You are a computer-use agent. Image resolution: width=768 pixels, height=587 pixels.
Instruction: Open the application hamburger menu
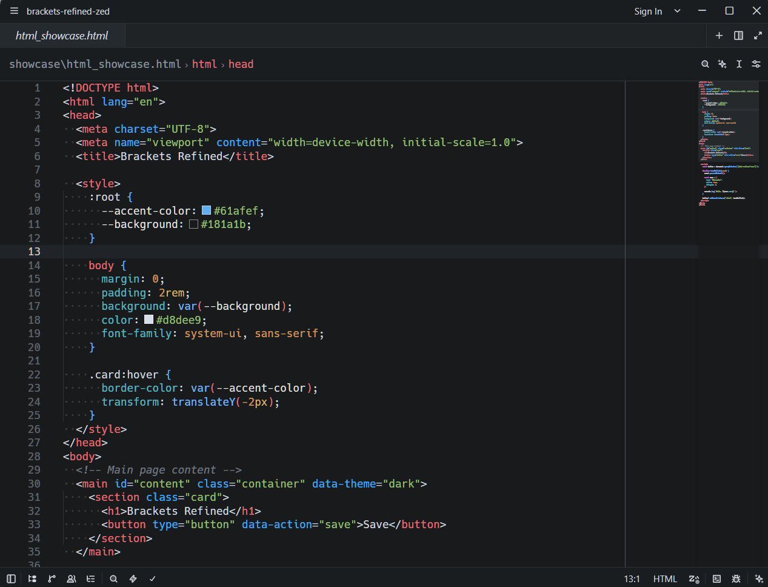(14, 11)
